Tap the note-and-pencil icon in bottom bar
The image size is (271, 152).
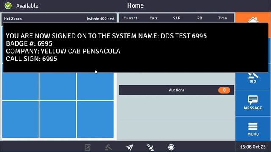[x=88, y=147]
